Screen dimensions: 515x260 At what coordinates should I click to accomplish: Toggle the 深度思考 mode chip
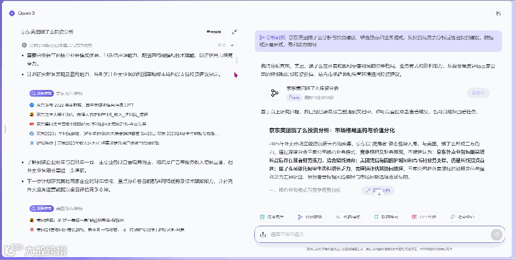tap(272, 217)
